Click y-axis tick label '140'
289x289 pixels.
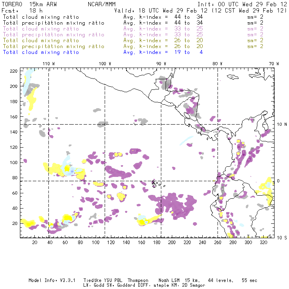pyautogui.click(x=14, y=132)
